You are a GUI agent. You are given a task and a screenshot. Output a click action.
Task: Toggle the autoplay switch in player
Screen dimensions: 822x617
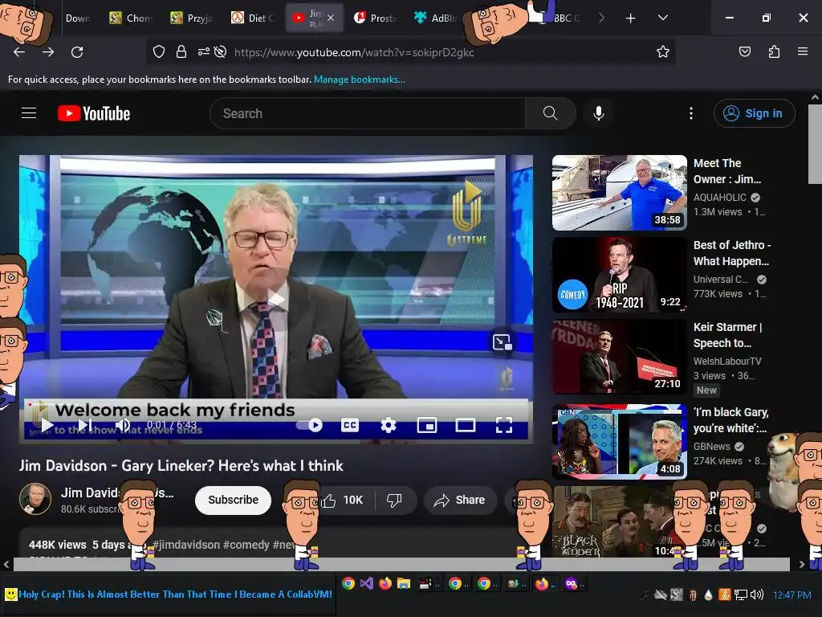309,425
